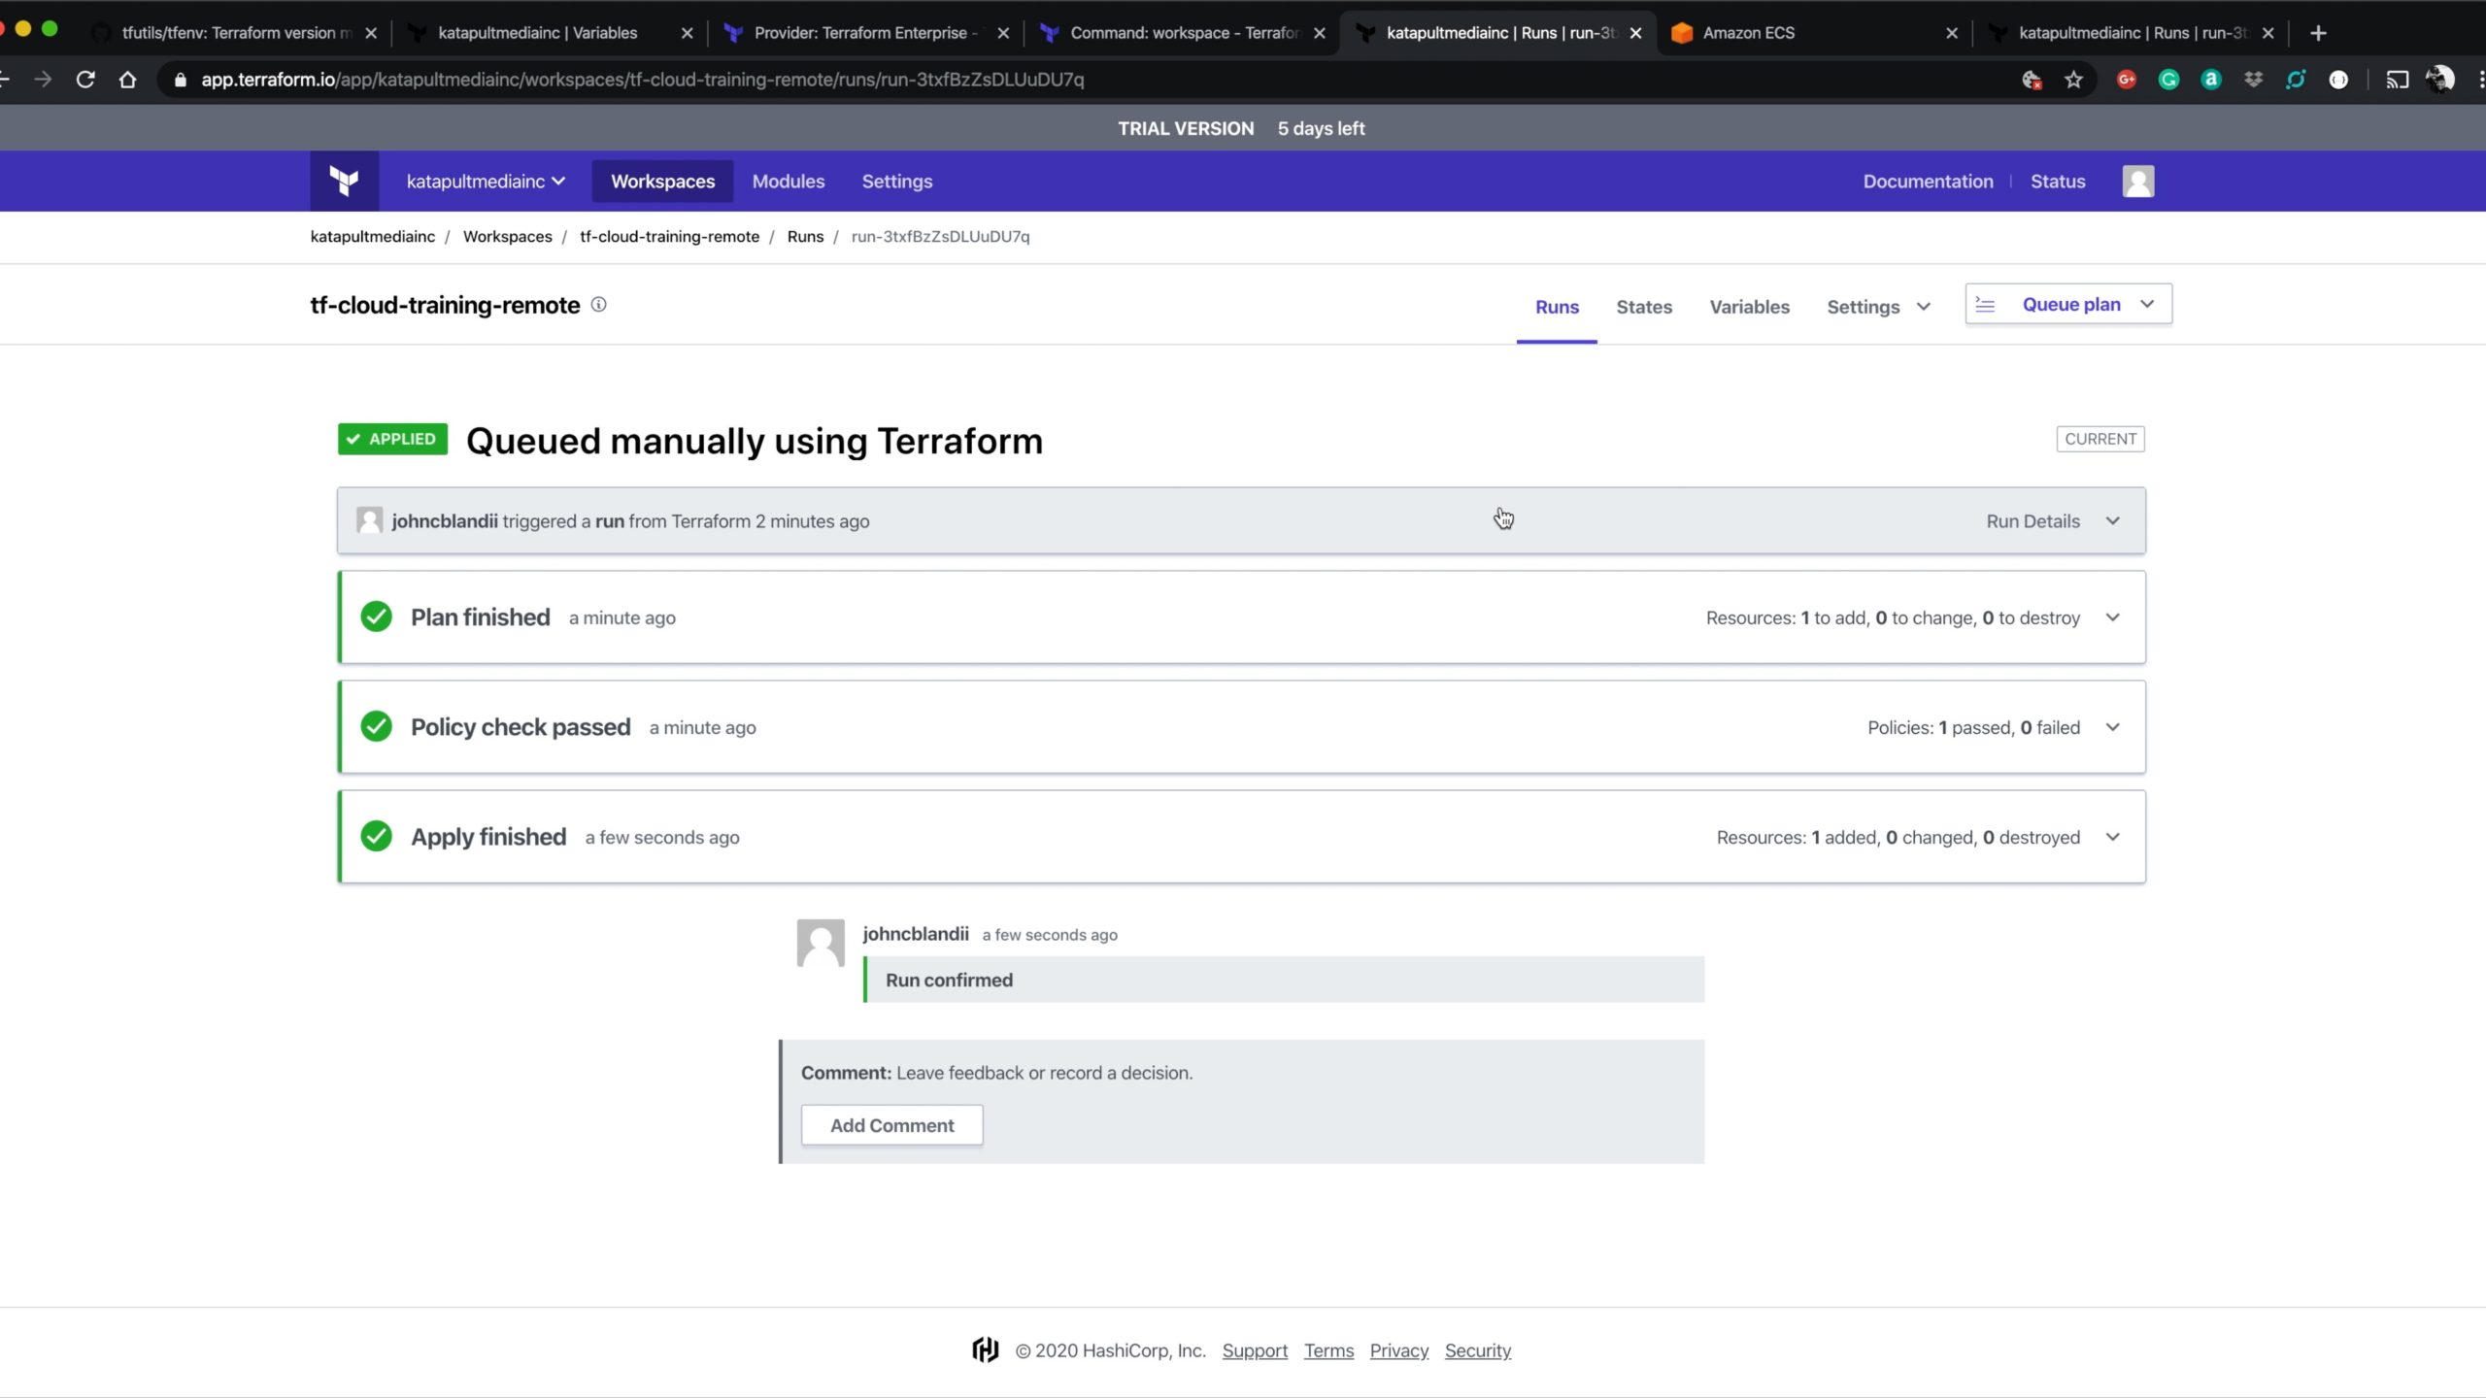This screenshot has height=1398, width=2486.
Task: Click the Modules menu item
Action: point(789,181)
